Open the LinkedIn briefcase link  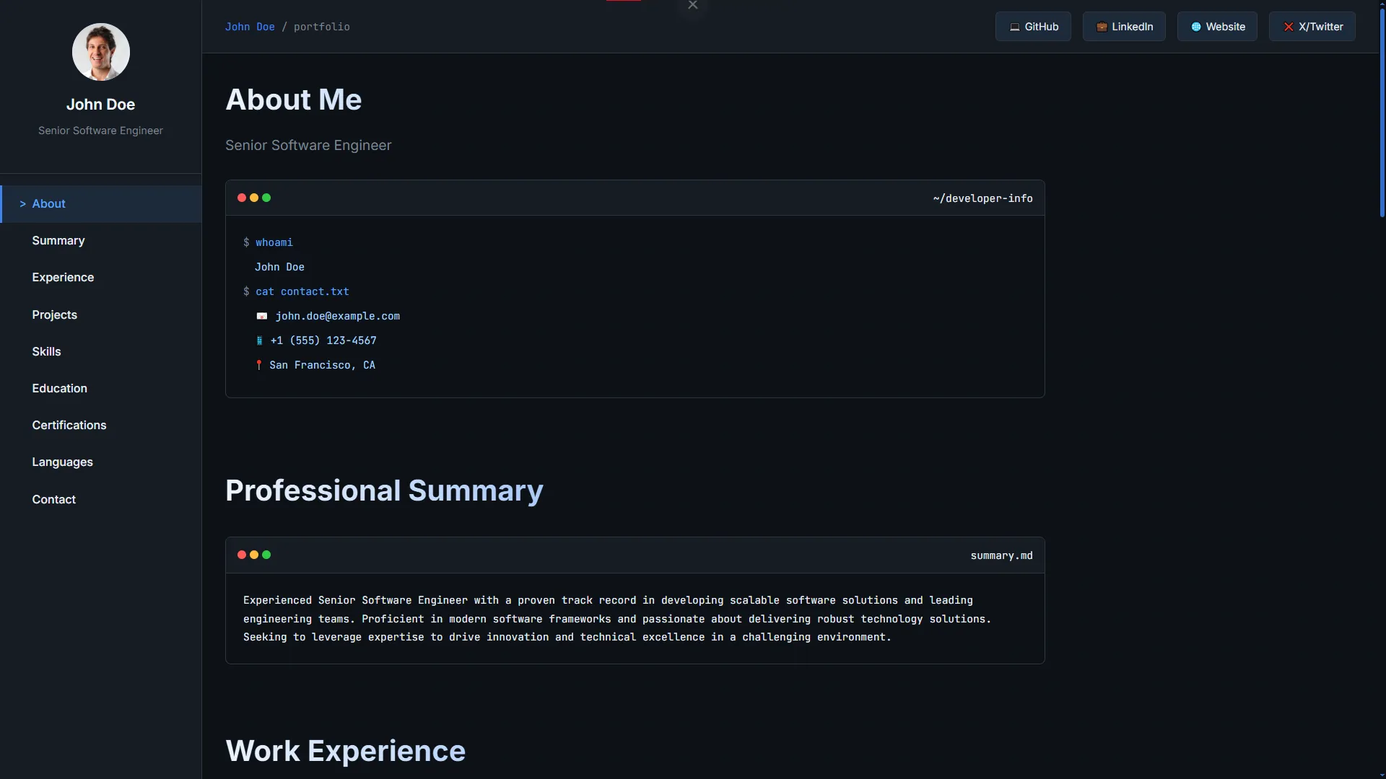[1124, 27]
